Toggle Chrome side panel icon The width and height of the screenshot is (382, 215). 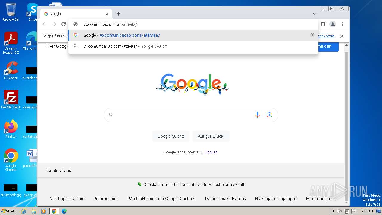(323, 24)
